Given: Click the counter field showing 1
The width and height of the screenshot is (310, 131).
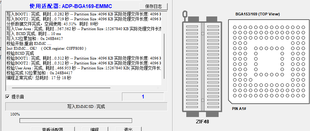Looking at the screenshot, I should 143,97.
